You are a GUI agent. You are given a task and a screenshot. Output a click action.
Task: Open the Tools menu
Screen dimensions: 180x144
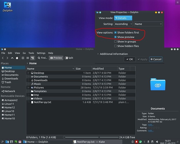pyautogui.click(x=31, y=53)
